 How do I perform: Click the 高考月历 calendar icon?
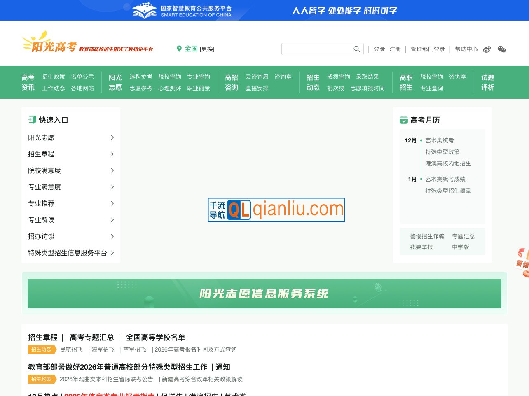[x=403, y=120]
